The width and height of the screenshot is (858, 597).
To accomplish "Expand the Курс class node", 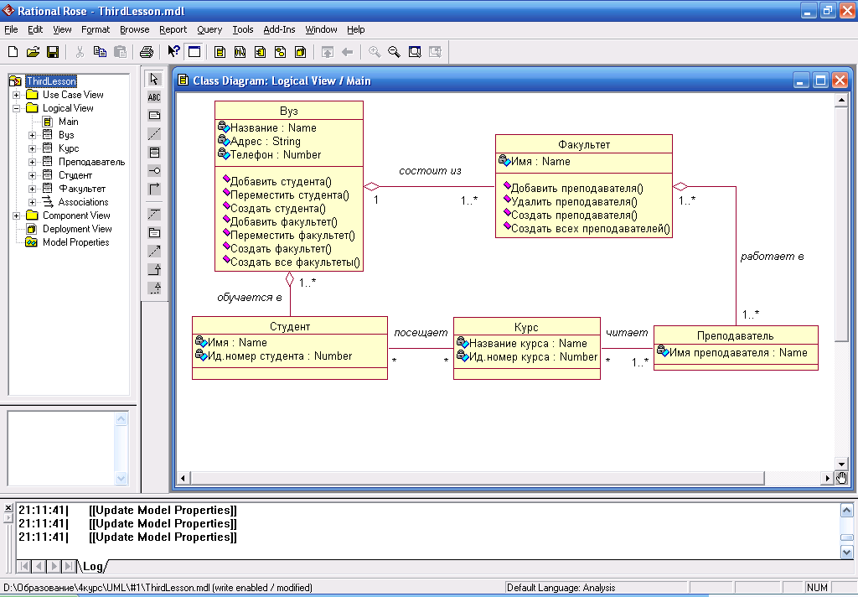I will click(33, 148).
